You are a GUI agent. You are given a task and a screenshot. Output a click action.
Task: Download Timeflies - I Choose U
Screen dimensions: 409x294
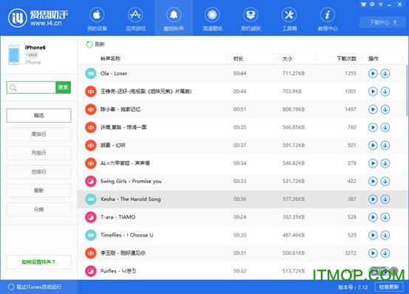(x=385, y=235)
